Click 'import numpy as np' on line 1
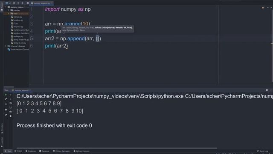Viewport: 273px width, 154px height. pos(68,9)
